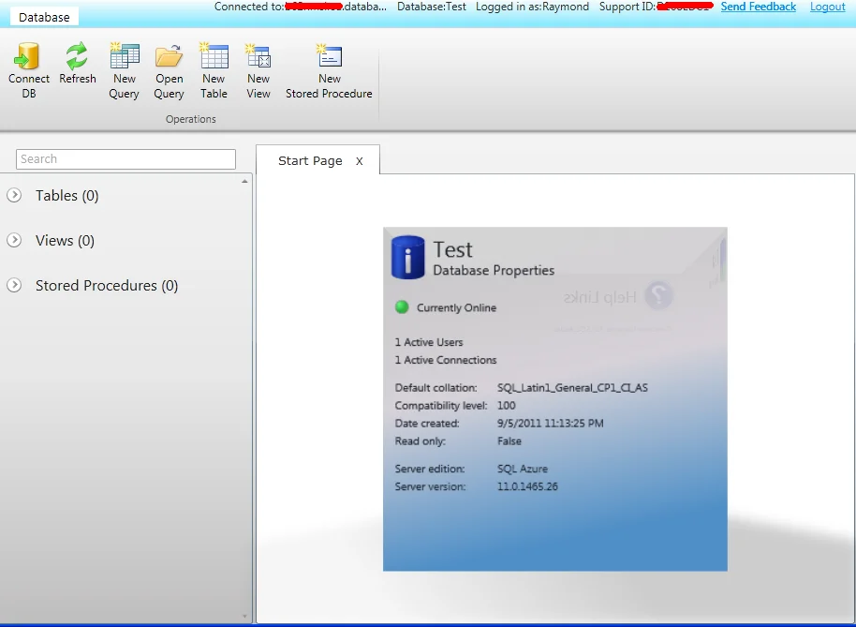Click the blue database info icon
856x627 pixels.
[407, 258]
